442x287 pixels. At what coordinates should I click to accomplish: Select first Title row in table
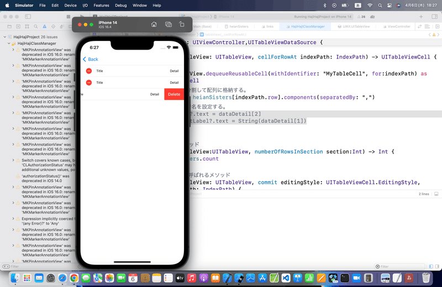point(132,71)
